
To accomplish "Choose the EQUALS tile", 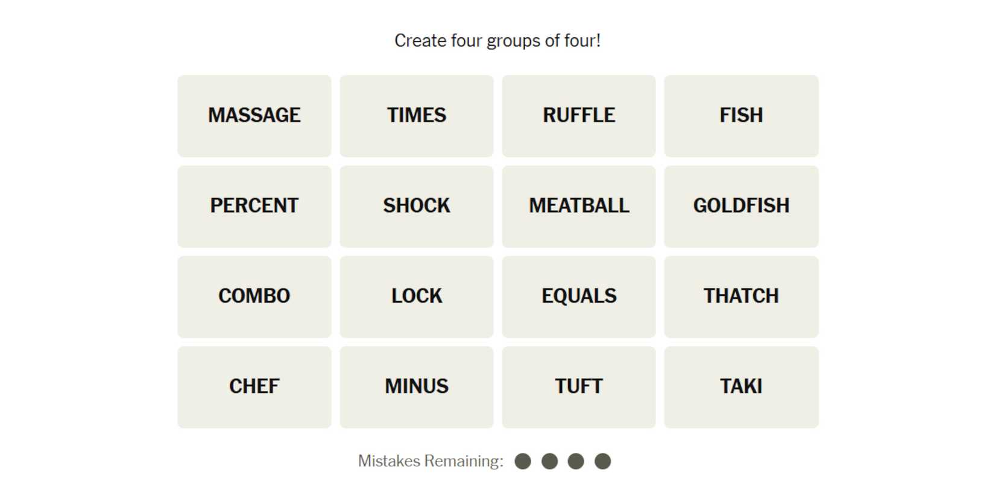I will tap(578, 296).
